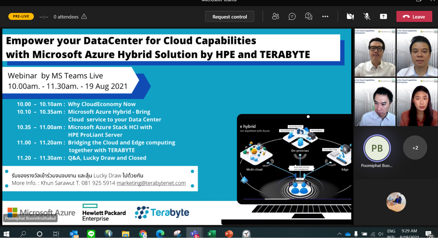The width and height of the screenshot is (438, 238).
Task: Click the "Why CloudEconomy Now" agenda line
Action: point(102,104)
